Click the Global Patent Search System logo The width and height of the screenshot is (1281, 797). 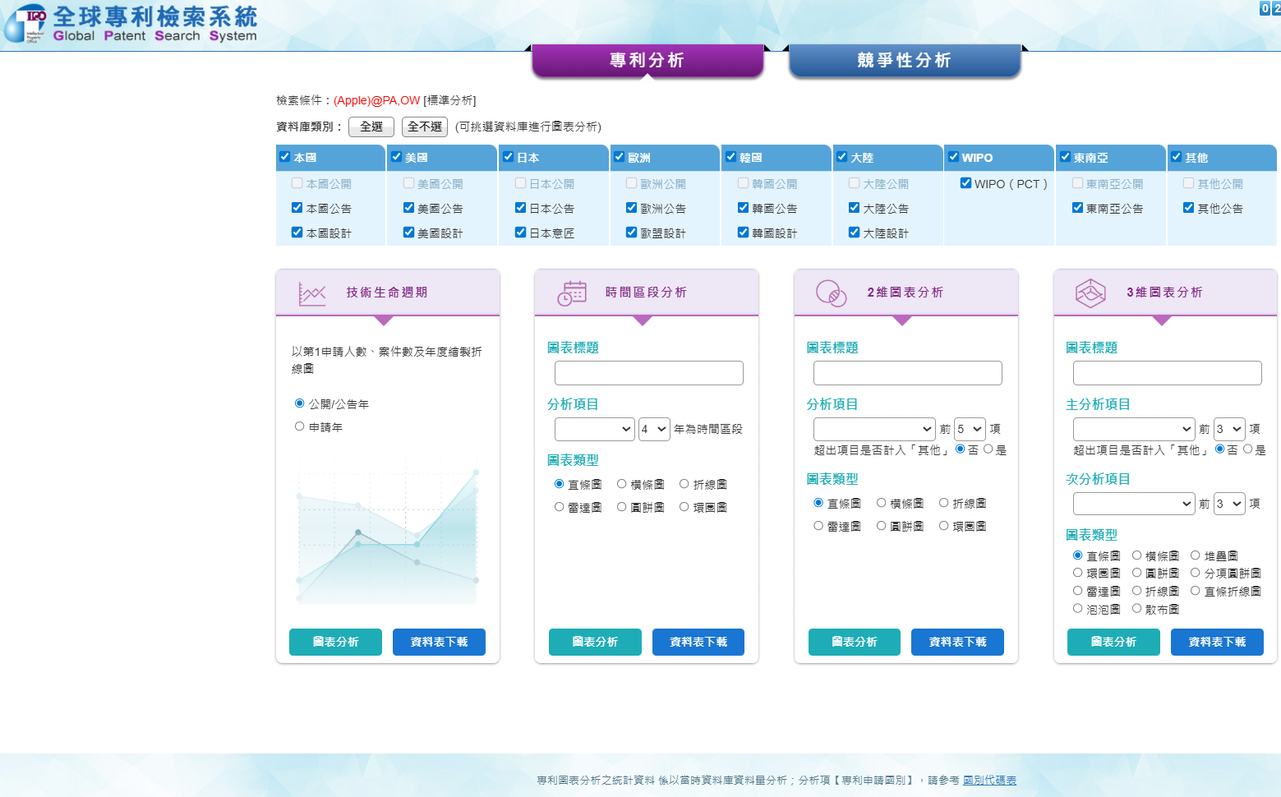[131, 24]
